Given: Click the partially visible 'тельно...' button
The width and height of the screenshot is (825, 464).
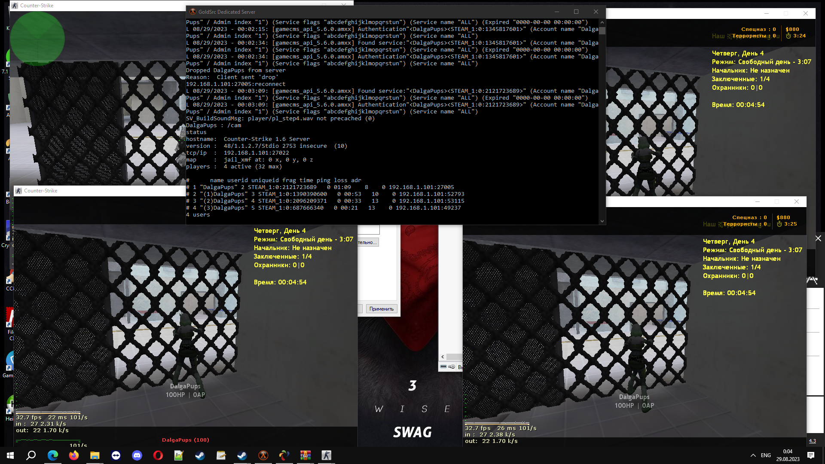Looking at the screenshot, I should tap(368, 242).
